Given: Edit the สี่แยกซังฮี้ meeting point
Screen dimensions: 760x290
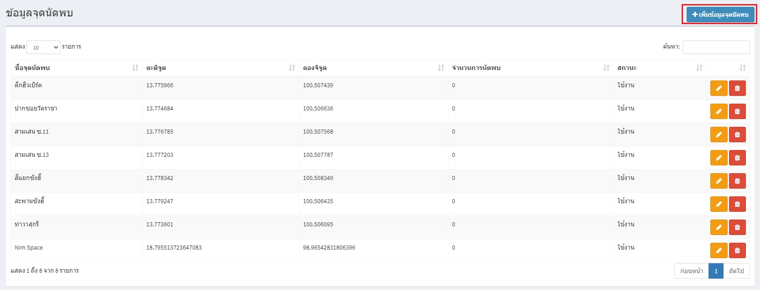Looking at the screenshot, I should point(719,181).
